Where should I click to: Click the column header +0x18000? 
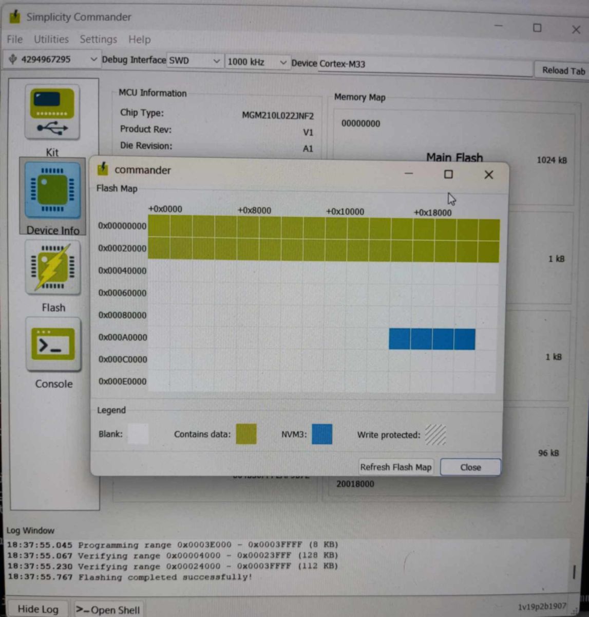(x=433, y=212)
